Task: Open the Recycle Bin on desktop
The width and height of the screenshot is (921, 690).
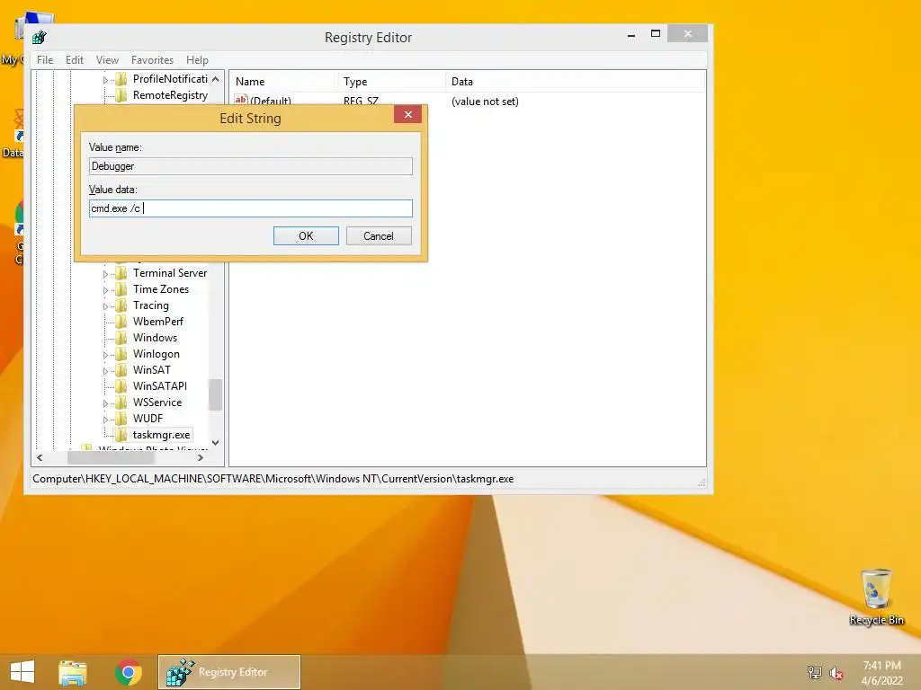Action: click(876, 597)
